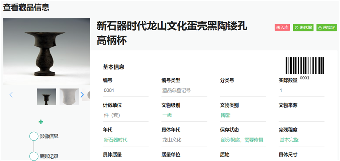Click the 编号 field value 0001
Screen dimensions: 340x161
pyautogui.click(x=109, y=90)
